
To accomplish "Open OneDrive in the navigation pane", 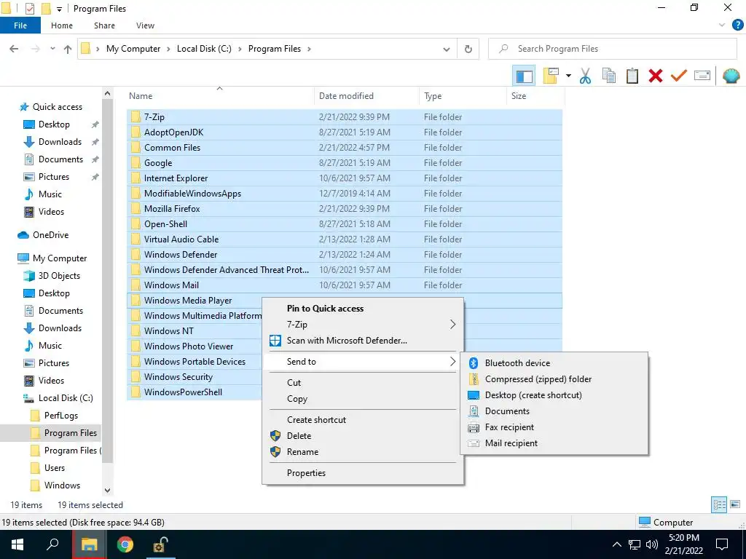I will pyautogui.click(x=50, y=235).
